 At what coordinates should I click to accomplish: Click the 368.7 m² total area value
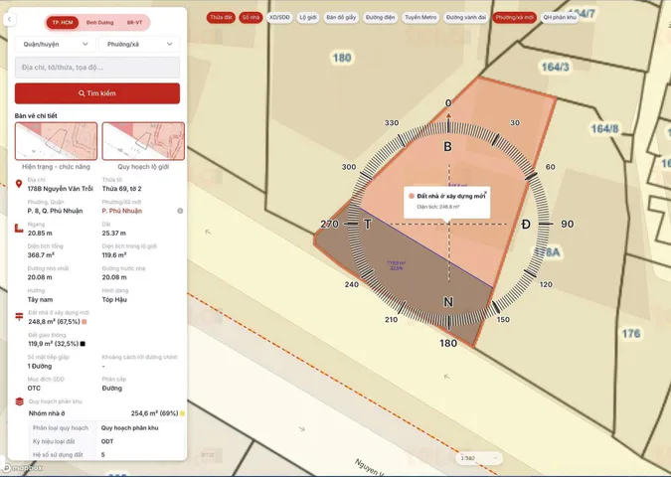pos(41,255)
